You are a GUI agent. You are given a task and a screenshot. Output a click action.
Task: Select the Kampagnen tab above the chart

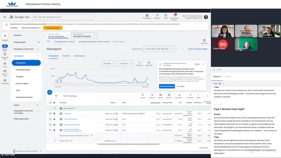54,56
